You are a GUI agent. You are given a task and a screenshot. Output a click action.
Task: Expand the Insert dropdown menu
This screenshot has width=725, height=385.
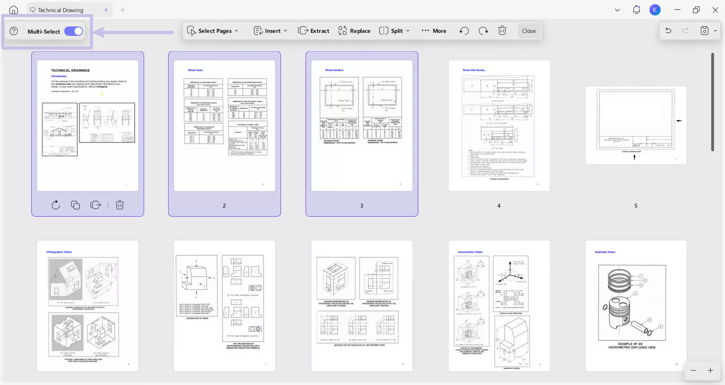point(270,31)
